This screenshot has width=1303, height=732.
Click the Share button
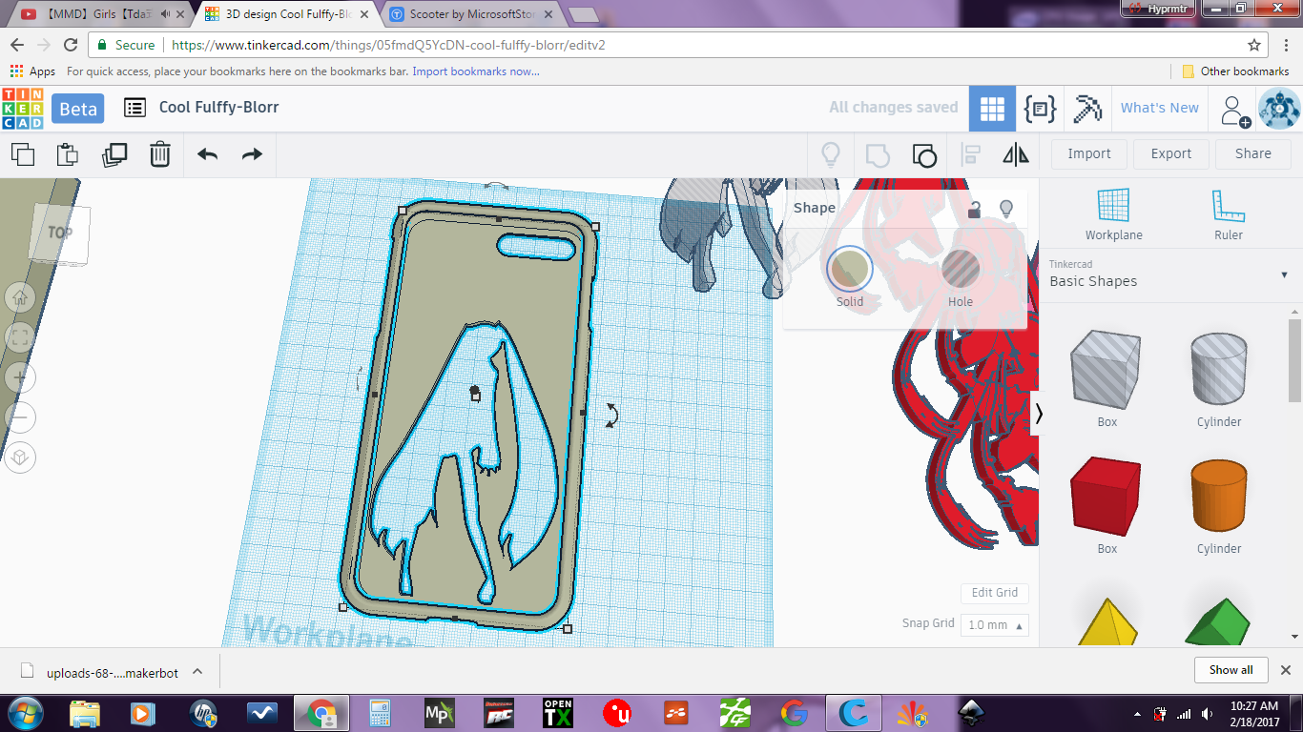(x=1253, y=154)
